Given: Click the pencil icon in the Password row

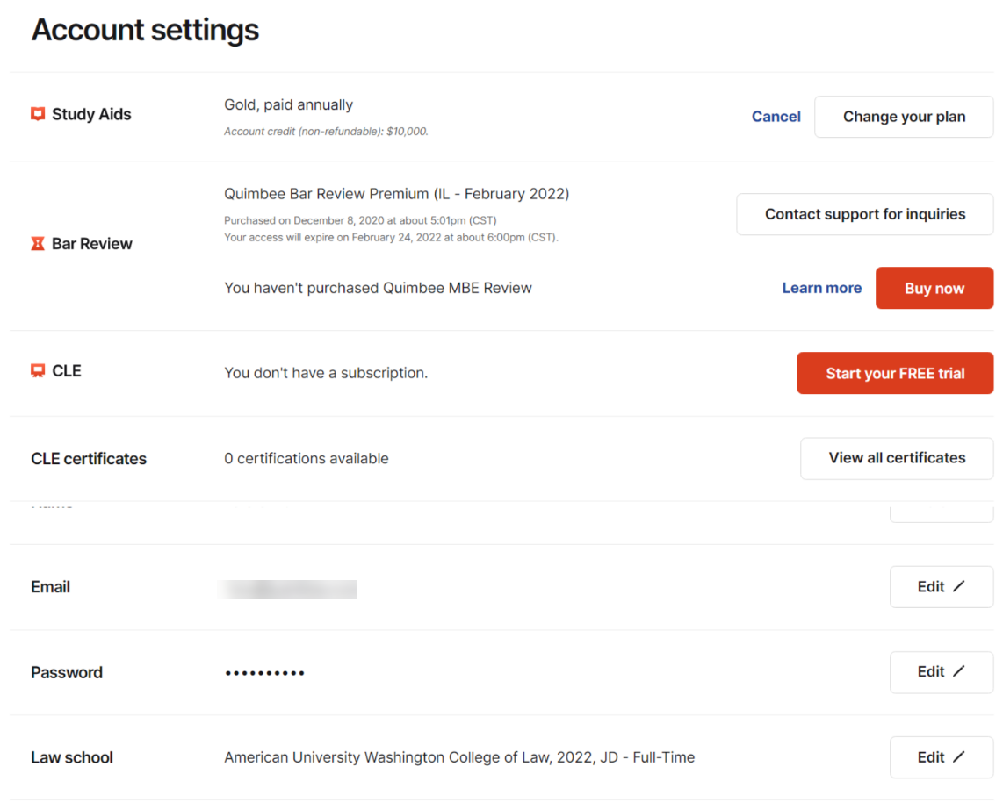Looking at the screenshot, I should (959, 671).
